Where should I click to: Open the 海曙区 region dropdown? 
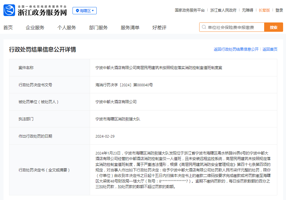point(85,10)
